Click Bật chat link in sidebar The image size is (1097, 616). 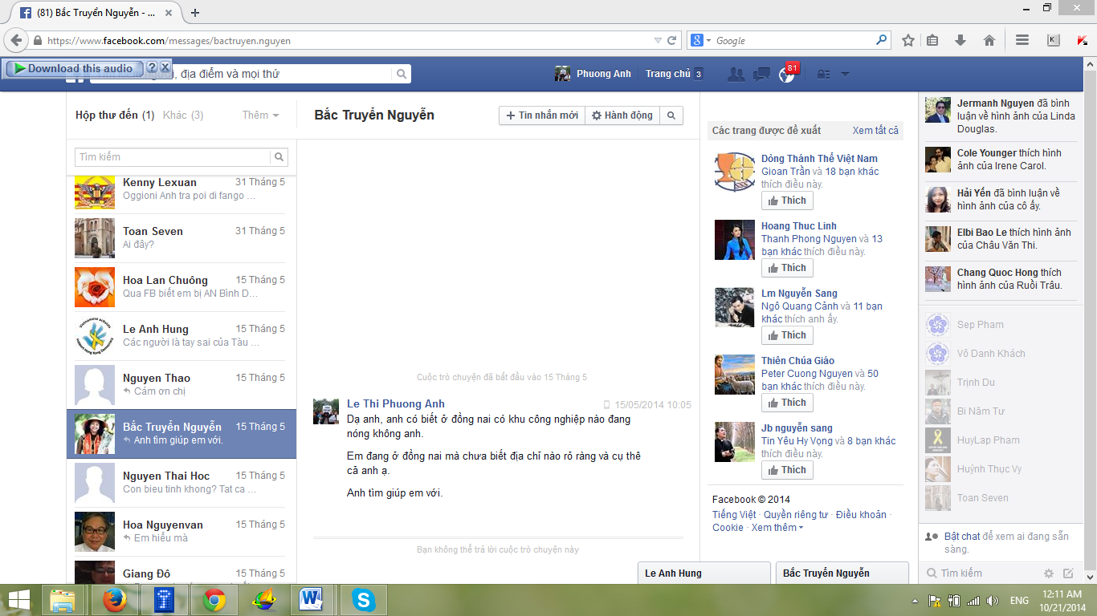tap(962, 537)
